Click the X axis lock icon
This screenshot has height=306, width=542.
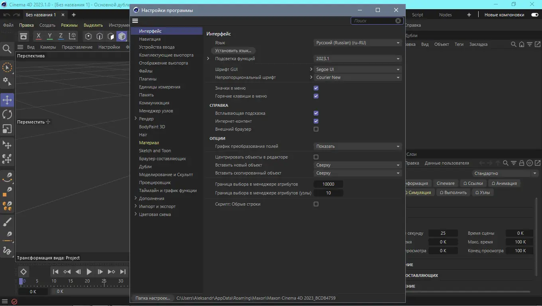[39, 36]
